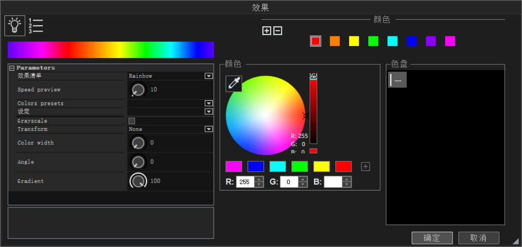This screenshot has width=522, height=247.
Task: Pick the cyan preset swatch below color wheel
Action: coord(277,166)
